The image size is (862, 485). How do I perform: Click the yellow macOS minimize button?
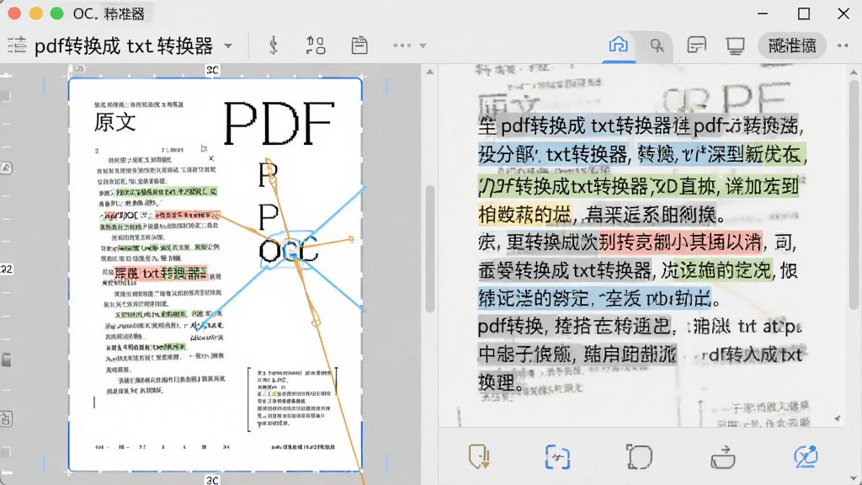point(35,13)
